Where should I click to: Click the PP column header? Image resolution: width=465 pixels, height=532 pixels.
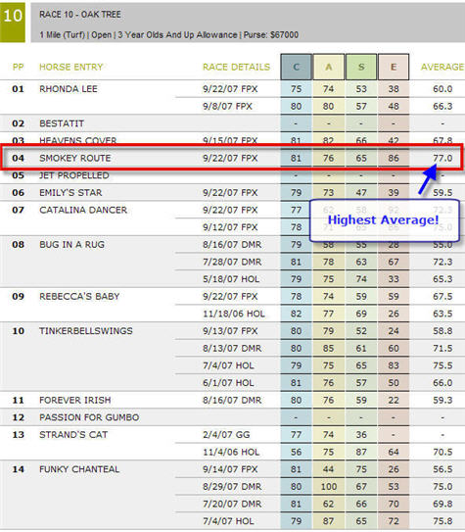(18, 67)
